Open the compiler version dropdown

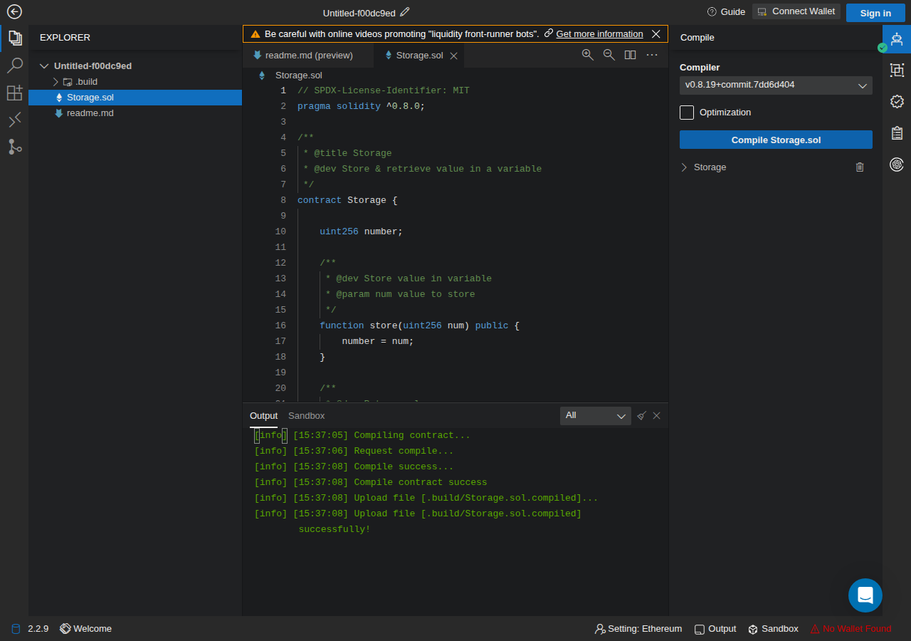click(776, 85)
